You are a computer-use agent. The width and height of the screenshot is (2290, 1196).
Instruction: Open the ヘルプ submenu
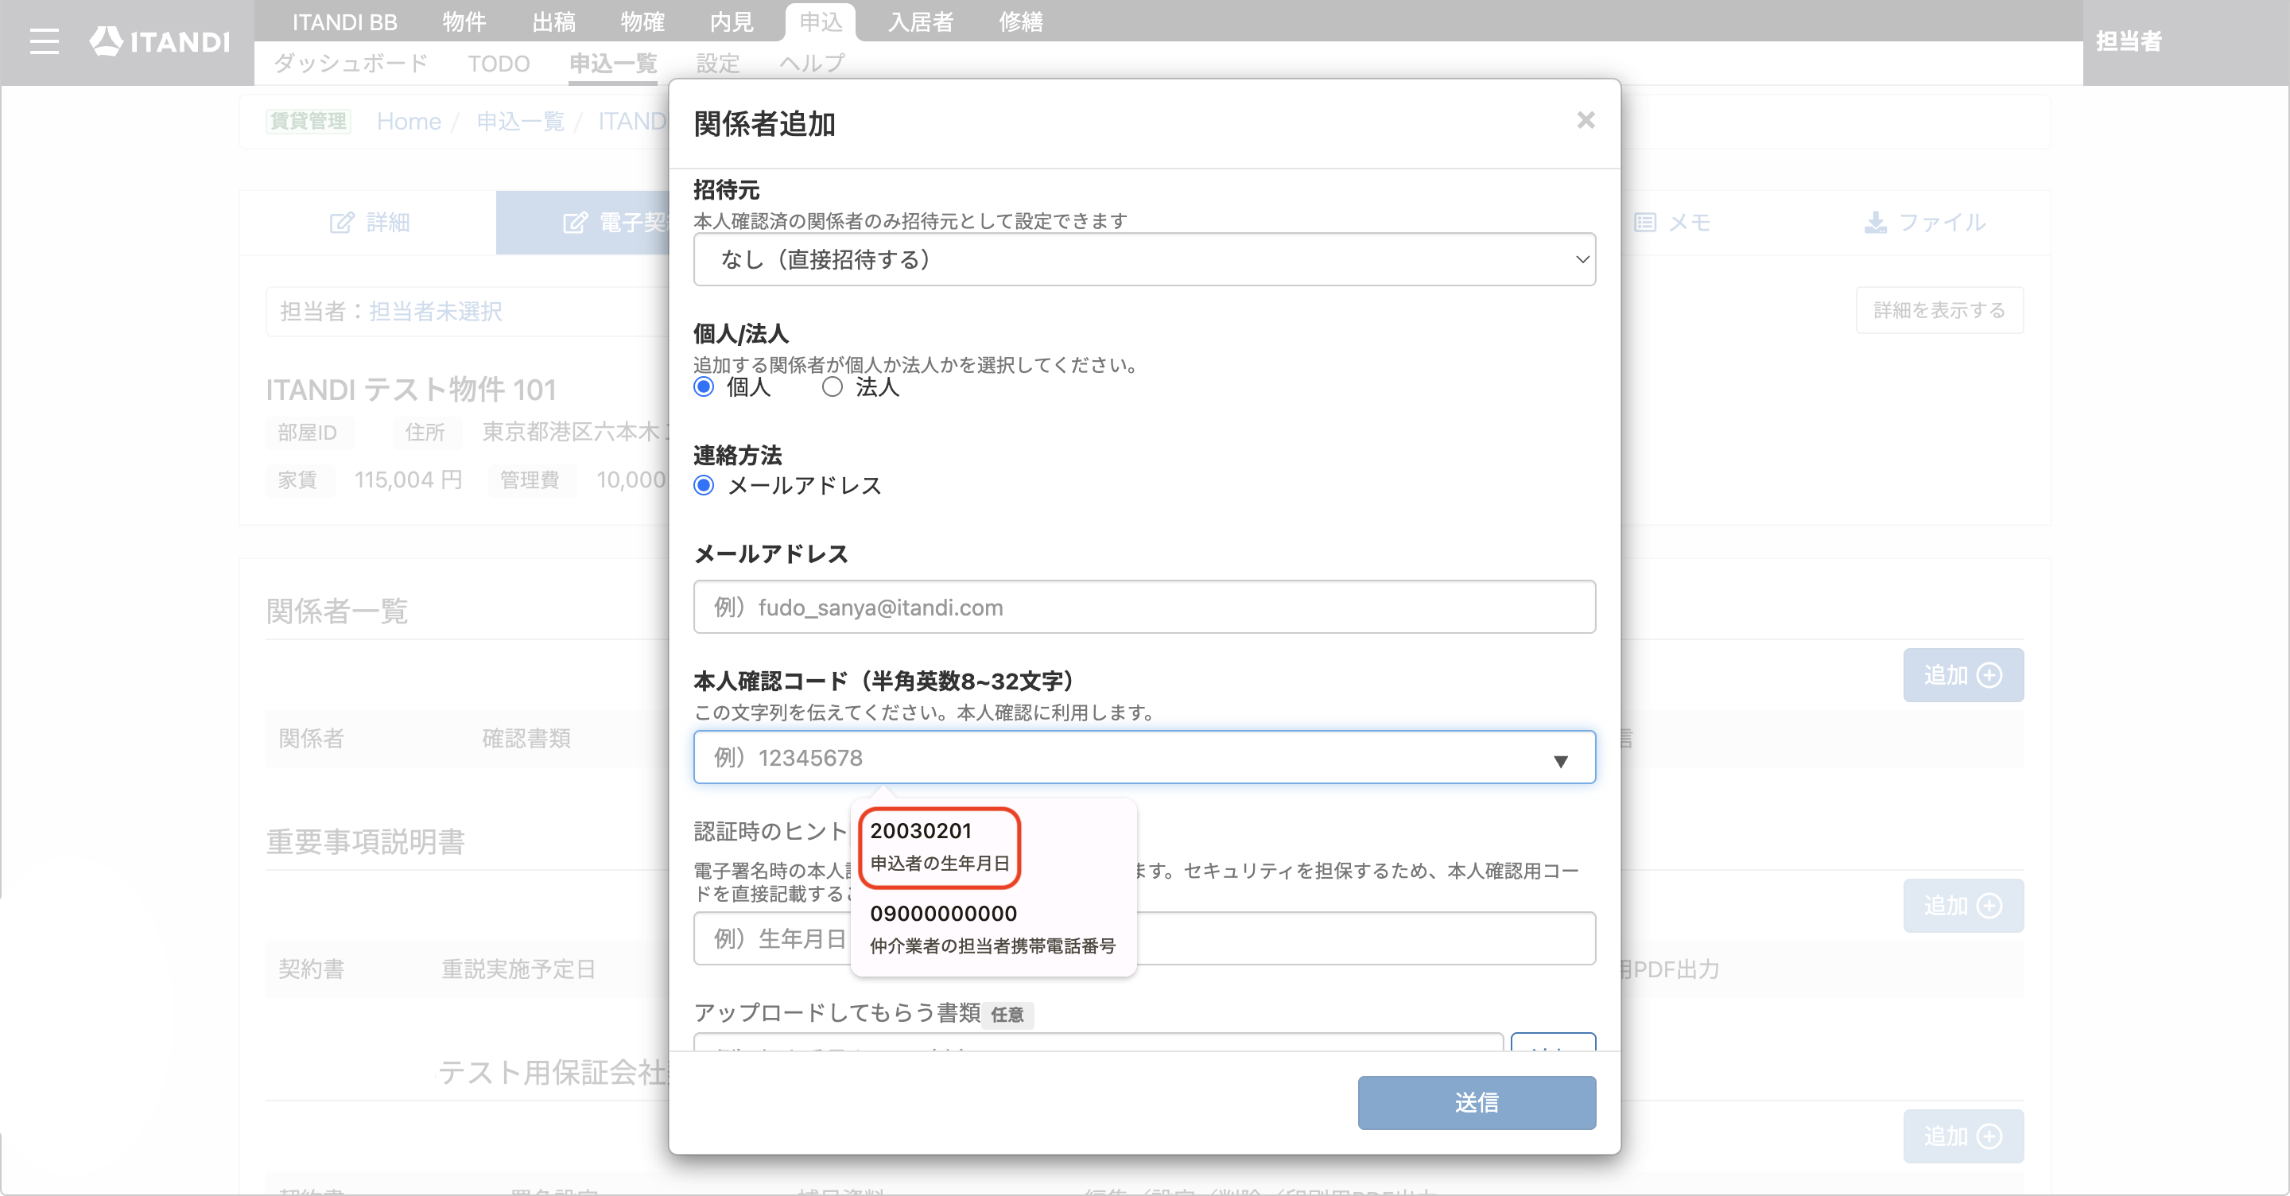[x=812, y=63]
